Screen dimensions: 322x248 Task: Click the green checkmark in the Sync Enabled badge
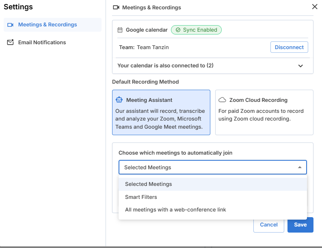pyautogui.click(x=178, y=30)
